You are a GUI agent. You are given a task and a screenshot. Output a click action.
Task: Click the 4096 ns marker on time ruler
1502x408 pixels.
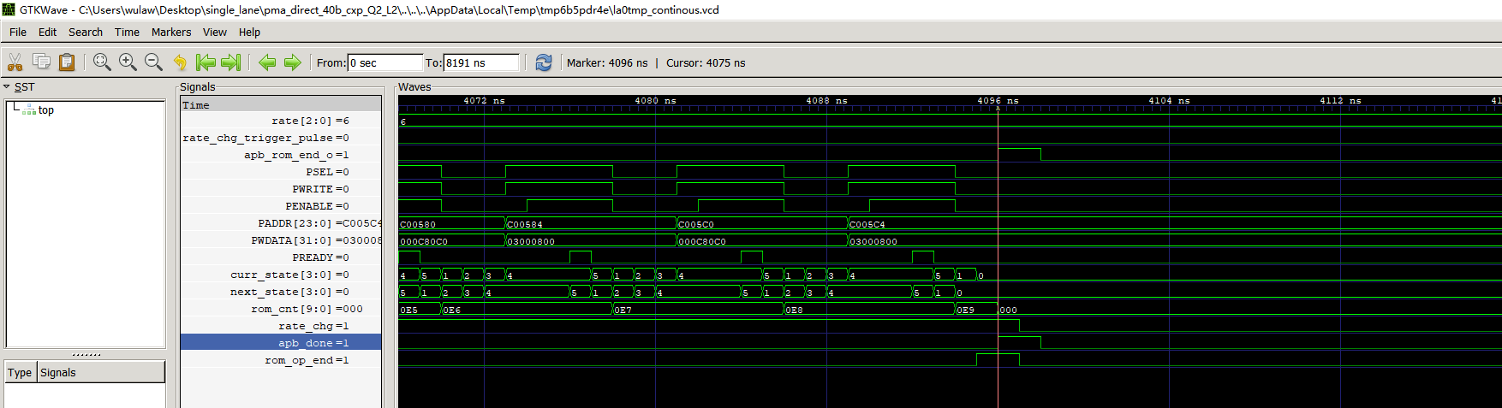(x=998, y=101)
